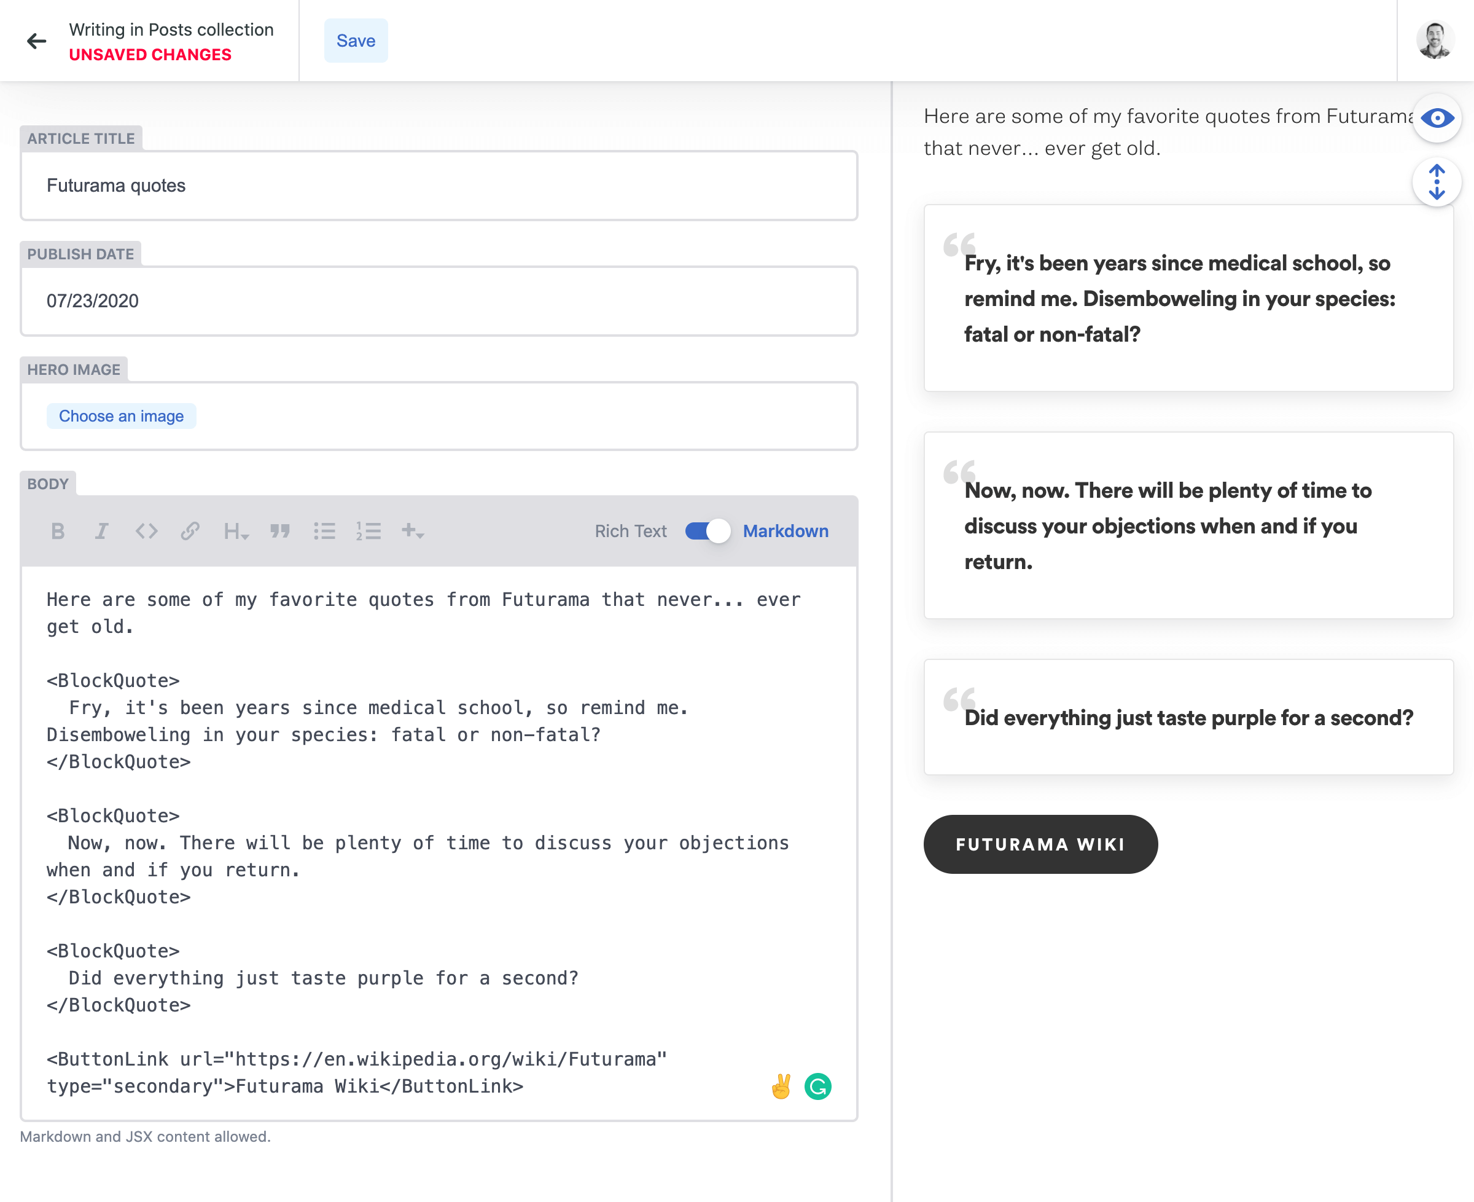
Task: Apply bold formatting in the body editor
Action: pyautogui.click(x=58, y=531)
